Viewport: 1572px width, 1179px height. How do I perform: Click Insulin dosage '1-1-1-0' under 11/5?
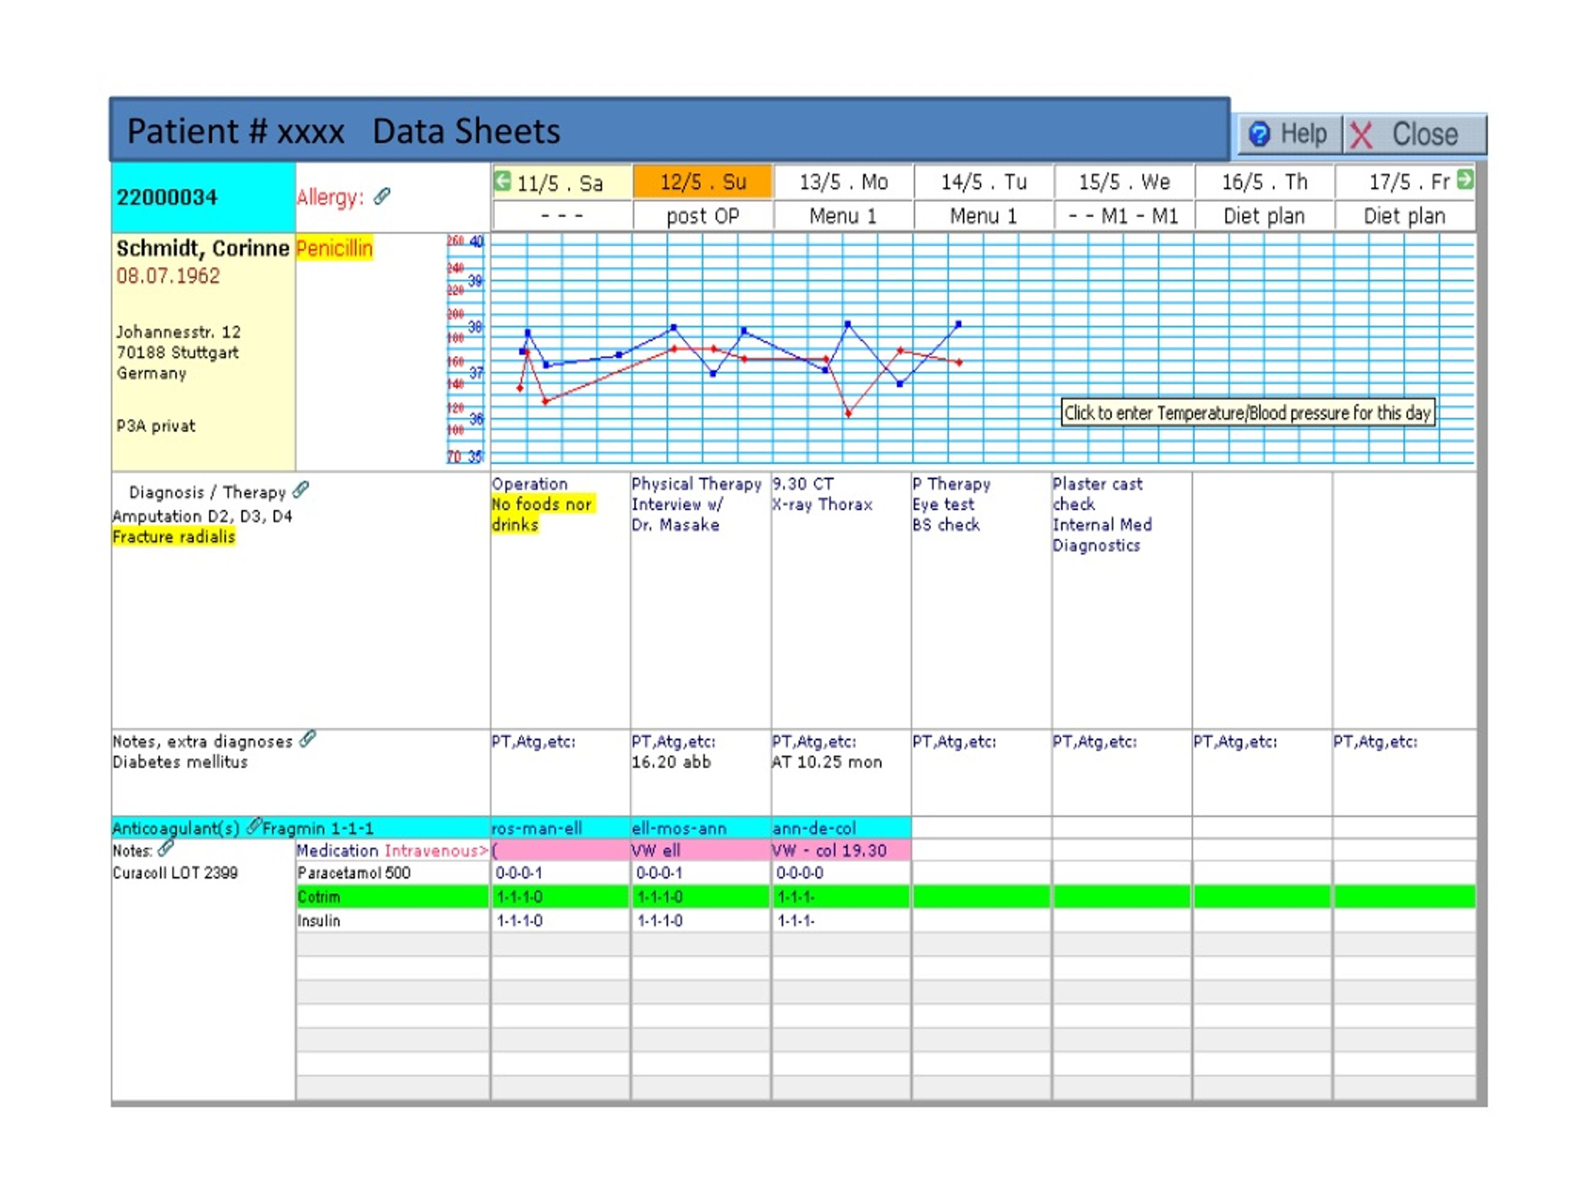pyautogui.click(x=519, y=920)
